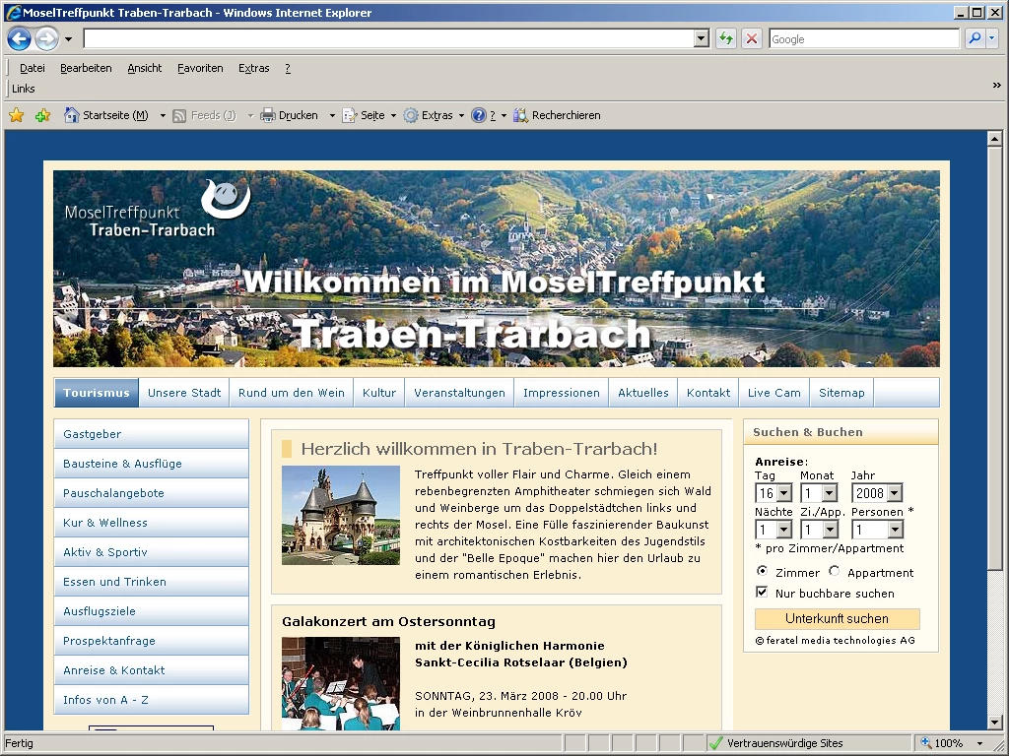Click the search magnifier icon
The image size is (1009, 756).
point(975,38)
